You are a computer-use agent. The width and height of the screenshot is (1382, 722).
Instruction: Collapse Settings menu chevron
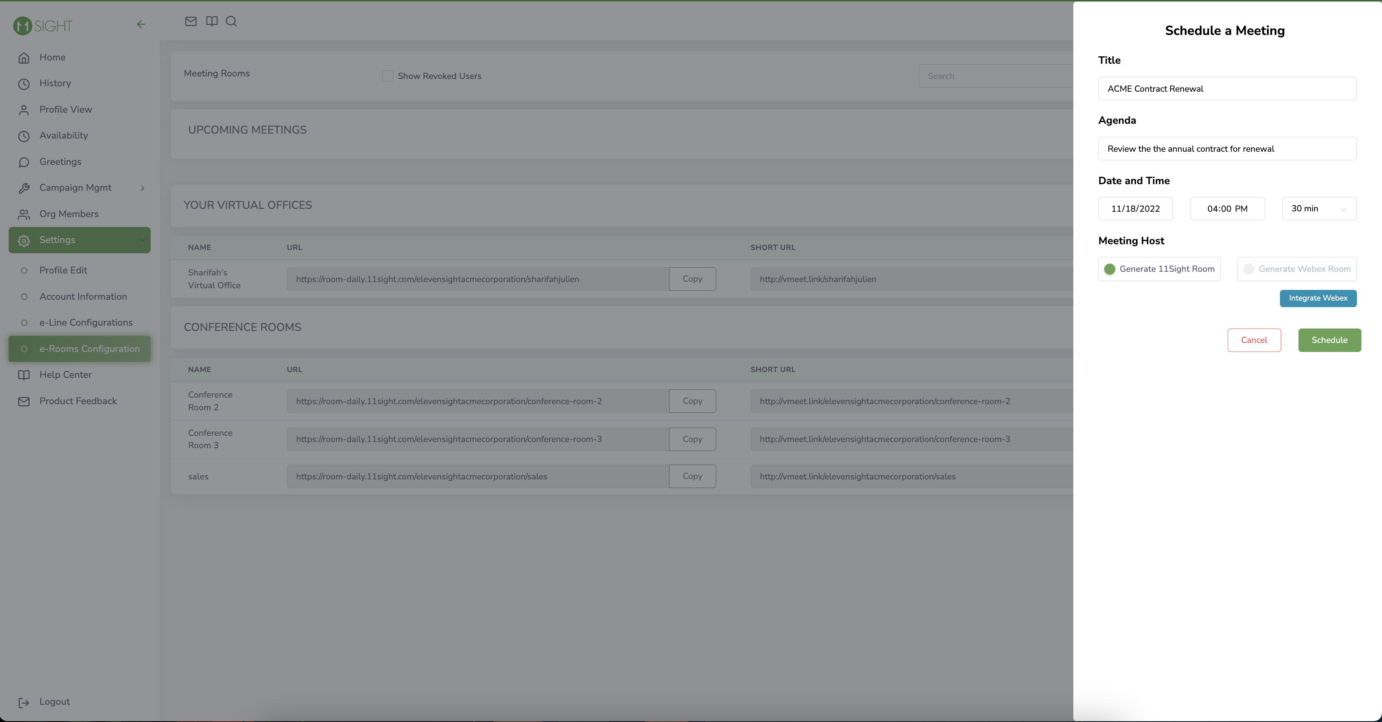click(143, 240)
